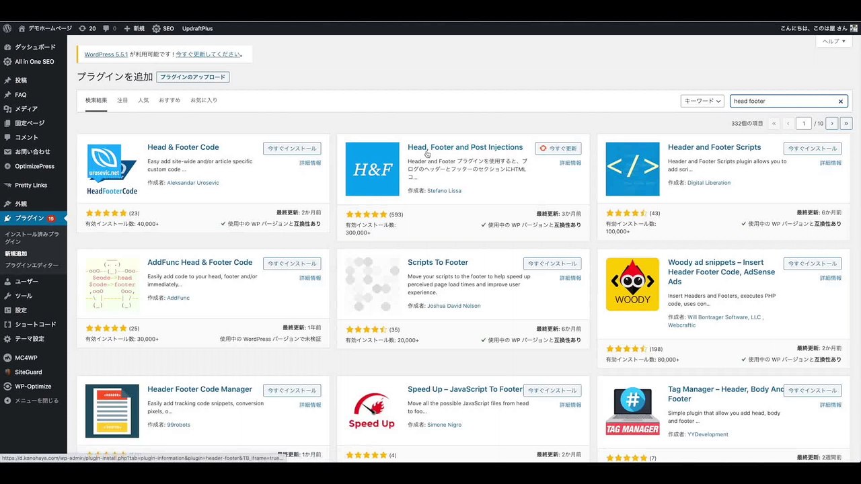Clear search with the X icon
Viewport: 861px width, 484px height.
(840, 102)
